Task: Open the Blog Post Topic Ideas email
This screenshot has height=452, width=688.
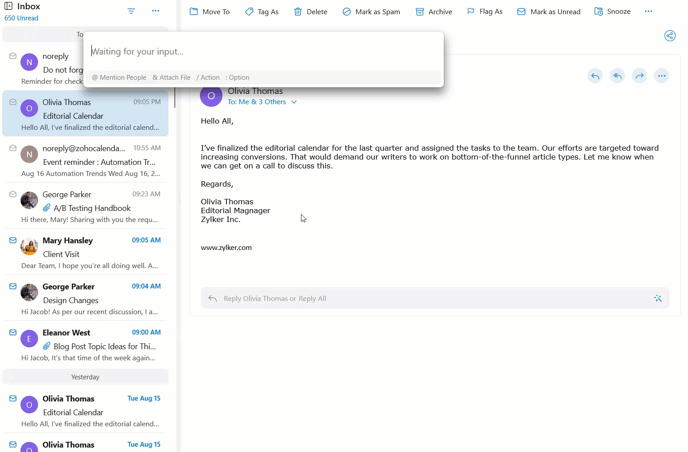Action: click(x=86, y=344)
